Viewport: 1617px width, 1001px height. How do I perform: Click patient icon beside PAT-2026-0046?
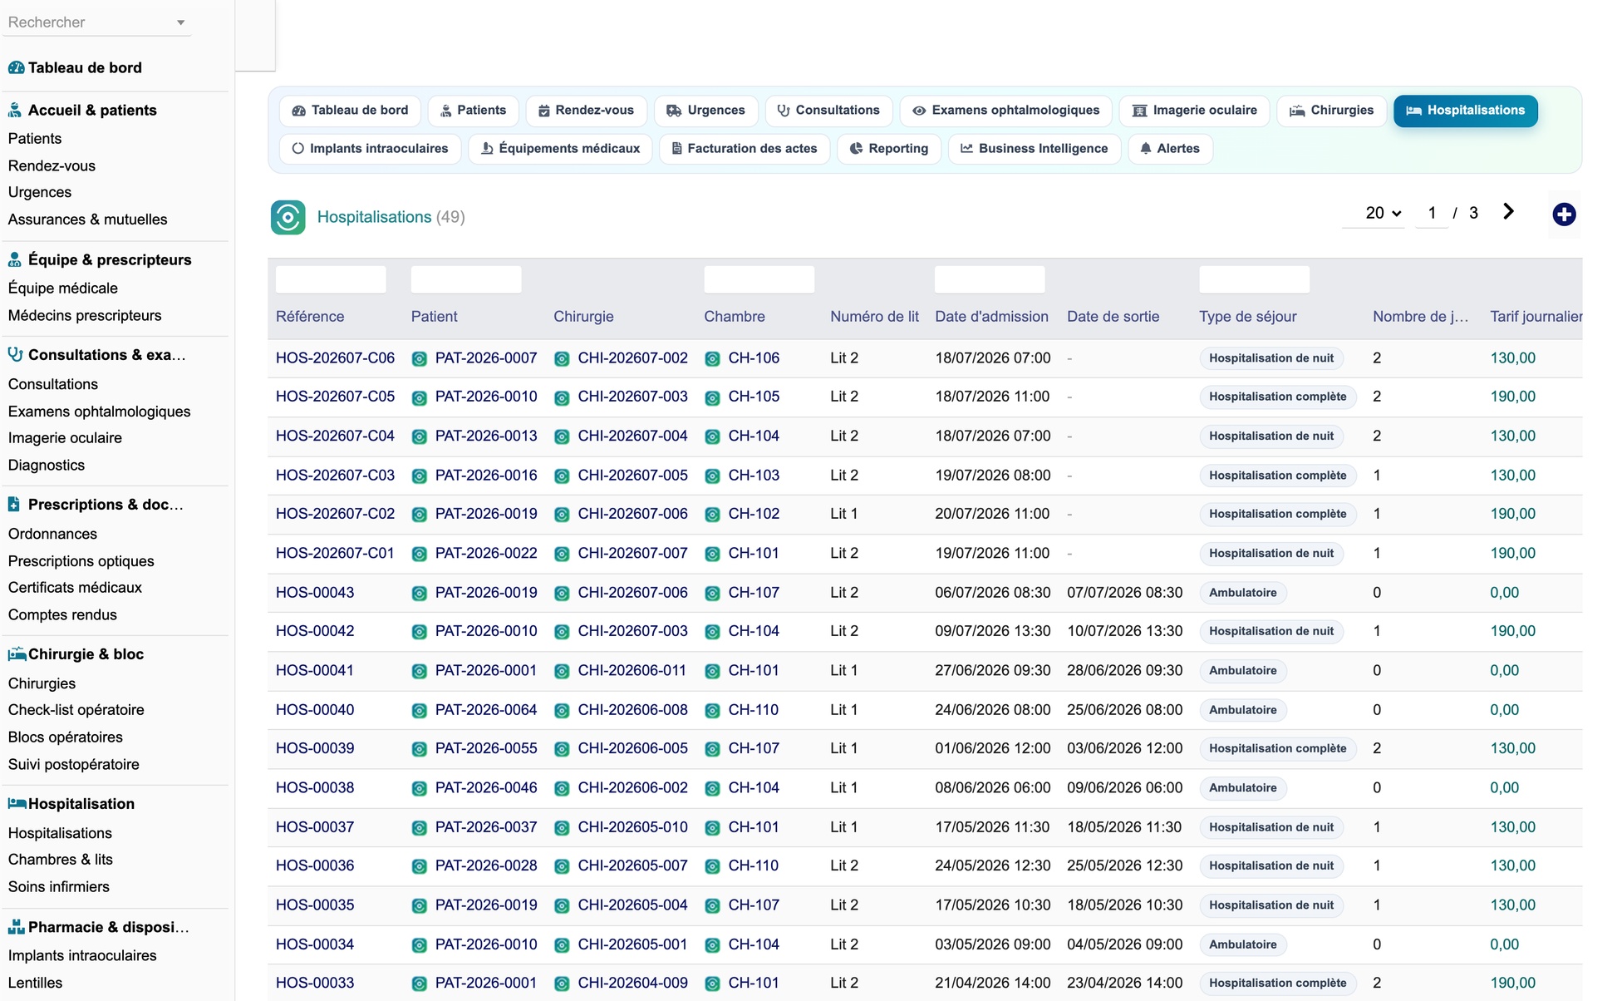(x=420, y=789)
